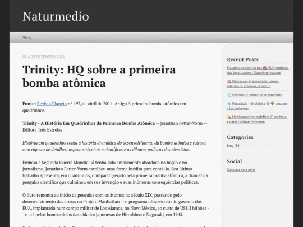Click the Fonte: label
Viewport: 303px width, 227px height.
click(29, 104)
